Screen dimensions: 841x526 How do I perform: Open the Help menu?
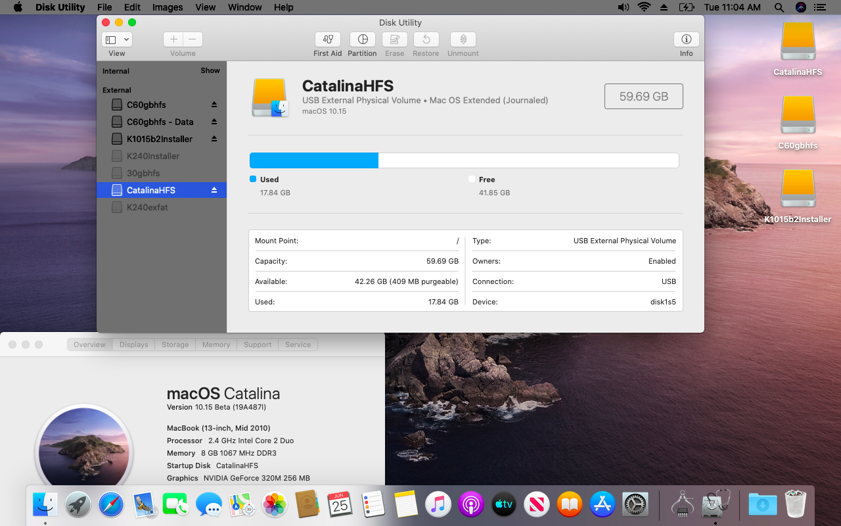click(284, 7)
